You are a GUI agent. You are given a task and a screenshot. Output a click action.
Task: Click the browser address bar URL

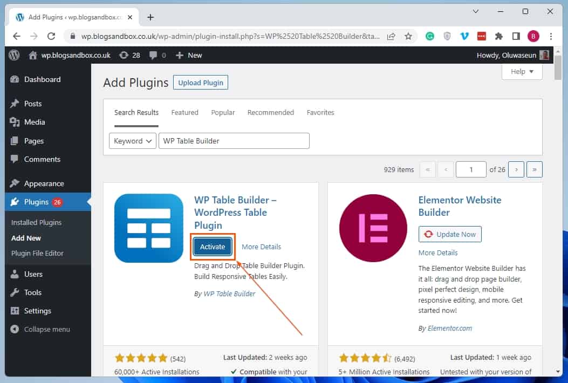click(x=230, y=36)
